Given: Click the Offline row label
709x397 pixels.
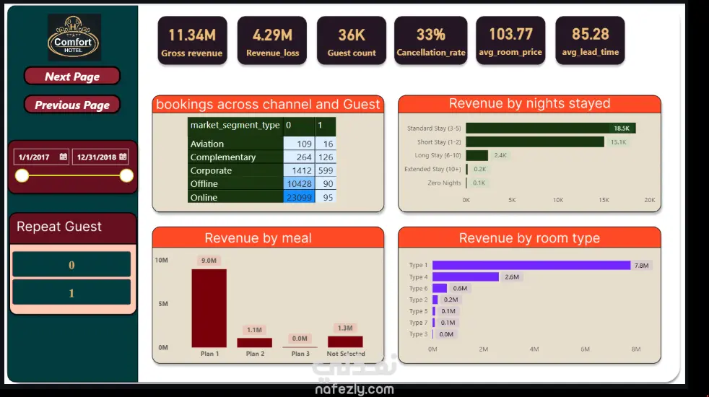Looking at the screenshot, I should (x=204, y=183).
